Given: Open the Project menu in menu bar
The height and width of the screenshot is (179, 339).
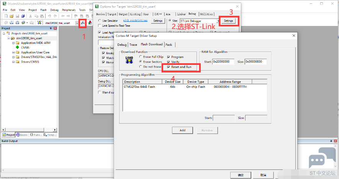Looking at the screenshot, I should [33, 10].
